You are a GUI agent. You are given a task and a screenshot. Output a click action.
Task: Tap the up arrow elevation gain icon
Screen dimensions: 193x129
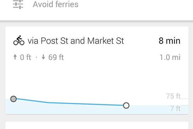point(15,57)
